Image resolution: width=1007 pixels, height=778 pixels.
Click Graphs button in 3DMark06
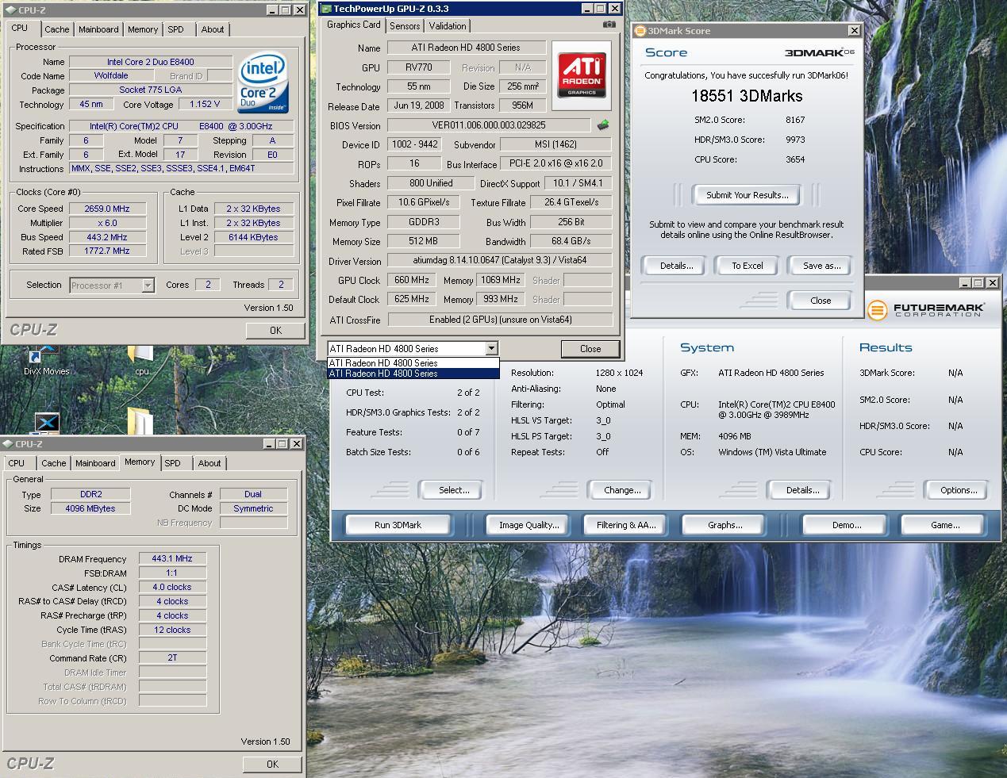pyautogui.click(x=725, y=525)
